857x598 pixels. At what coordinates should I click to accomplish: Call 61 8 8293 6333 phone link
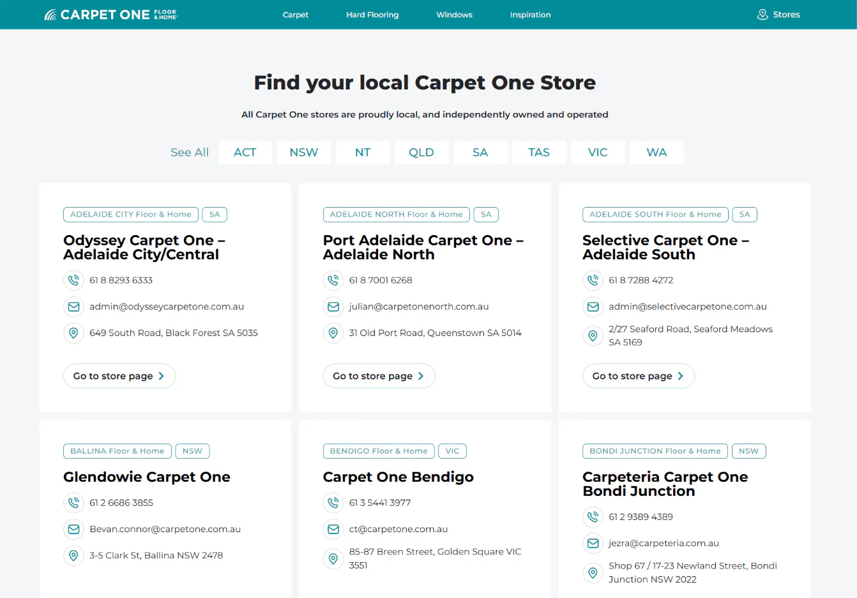[x=121, y=280]
